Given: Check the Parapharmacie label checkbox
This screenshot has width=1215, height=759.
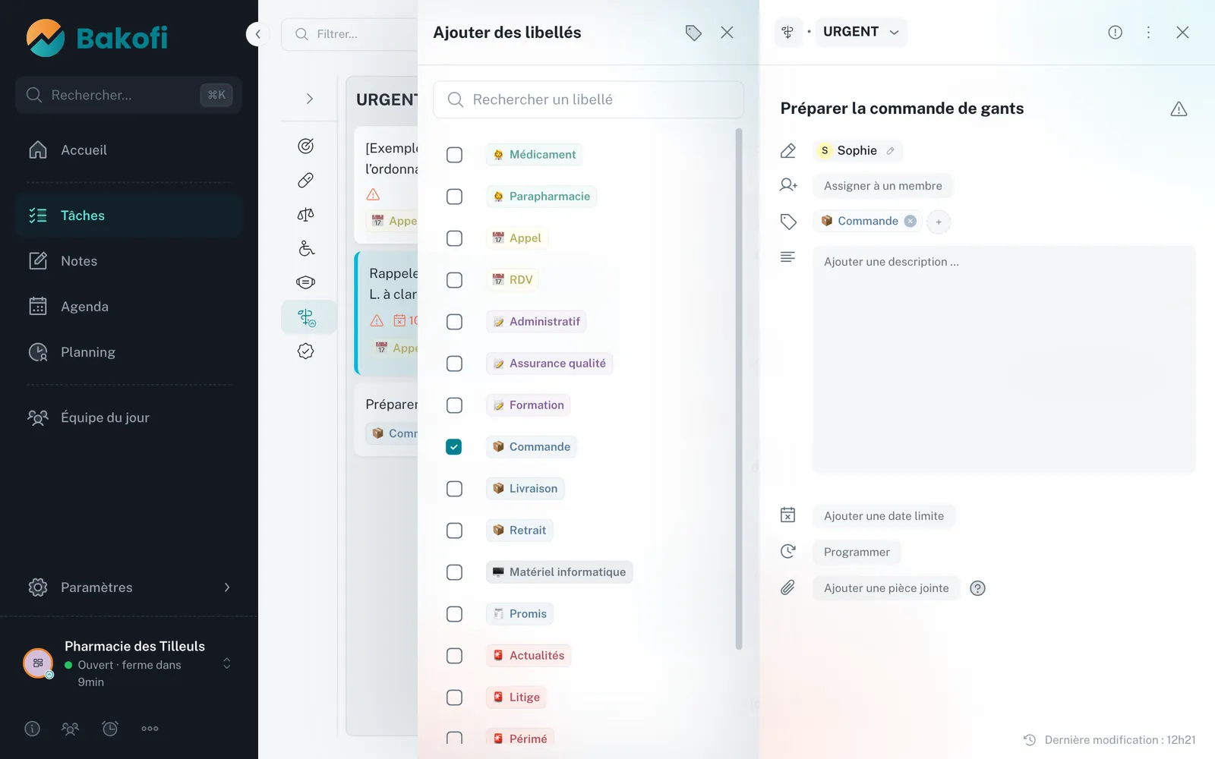Looking at the screenshot, I should tap(454, 197).
